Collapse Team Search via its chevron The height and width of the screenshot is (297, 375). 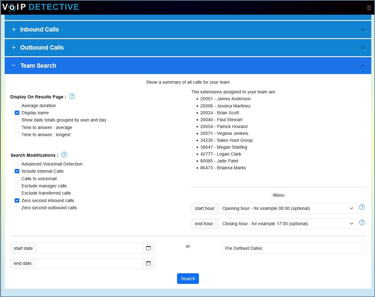362,66
